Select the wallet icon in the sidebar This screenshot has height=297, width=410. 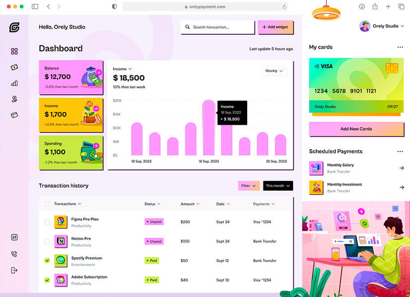point(14,67)
